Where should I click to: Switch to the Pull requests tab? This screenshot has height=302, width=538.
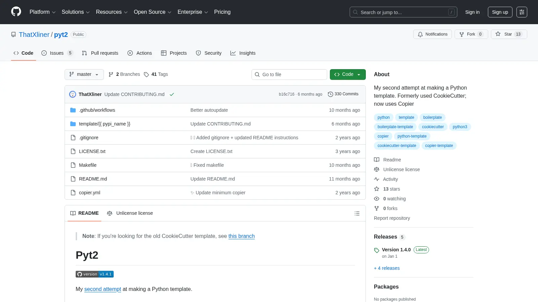pos(100,53)
